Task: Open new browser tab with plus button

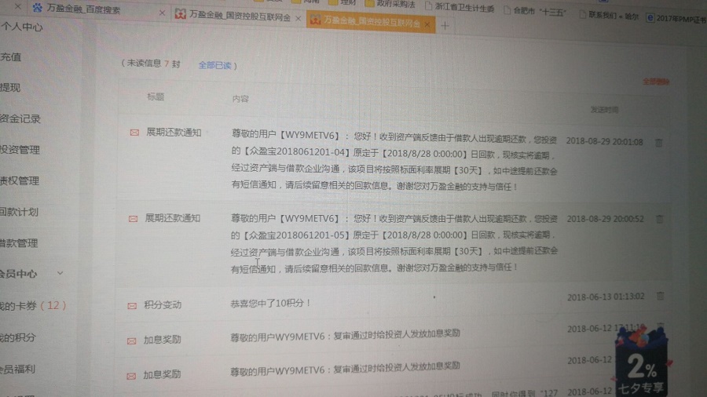Action: (445, 25)
